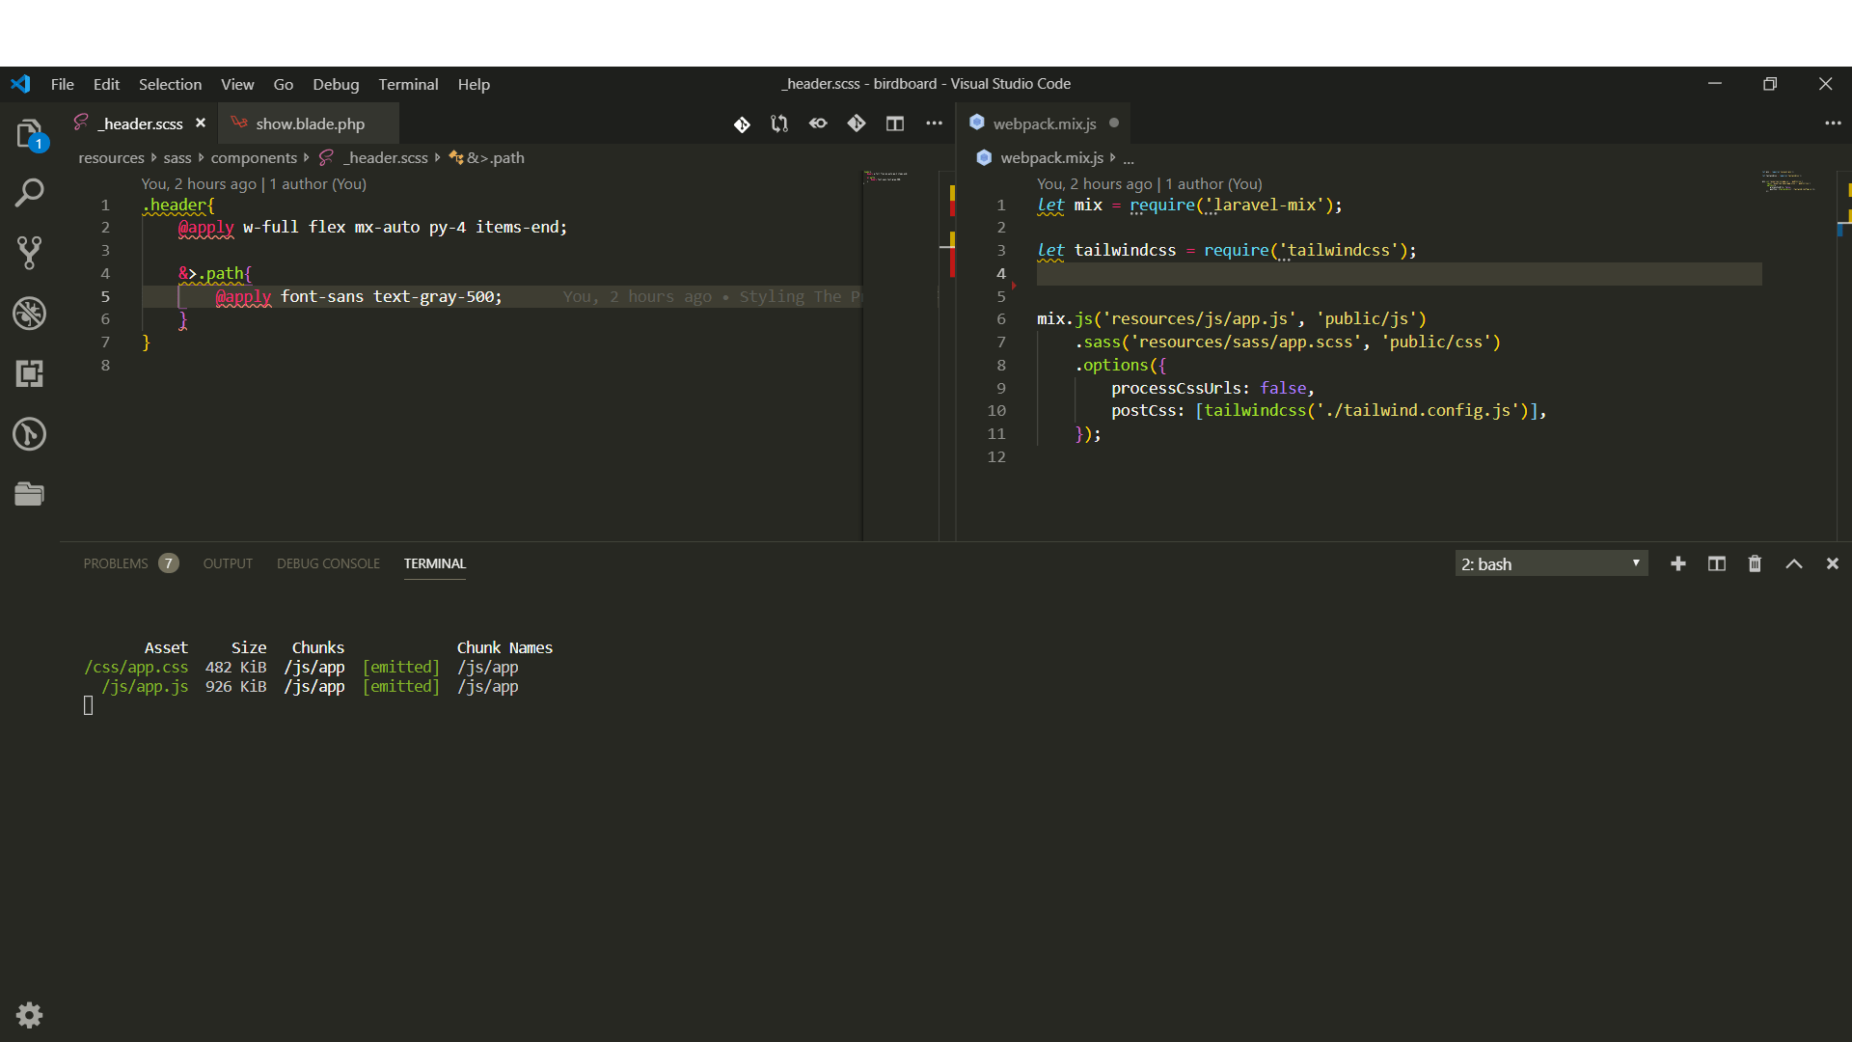The width and height of the screenshot is (1852, 1042).
Task: Open the Terminal menu
Action: click(408, 84)
